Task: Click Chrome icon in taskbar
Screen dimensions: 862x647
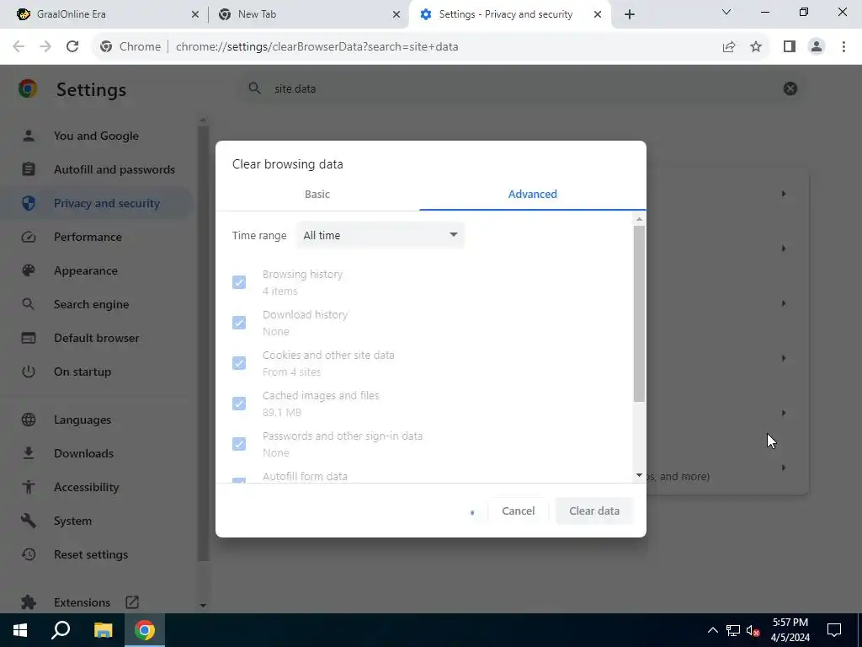Action: coord(145,630)
